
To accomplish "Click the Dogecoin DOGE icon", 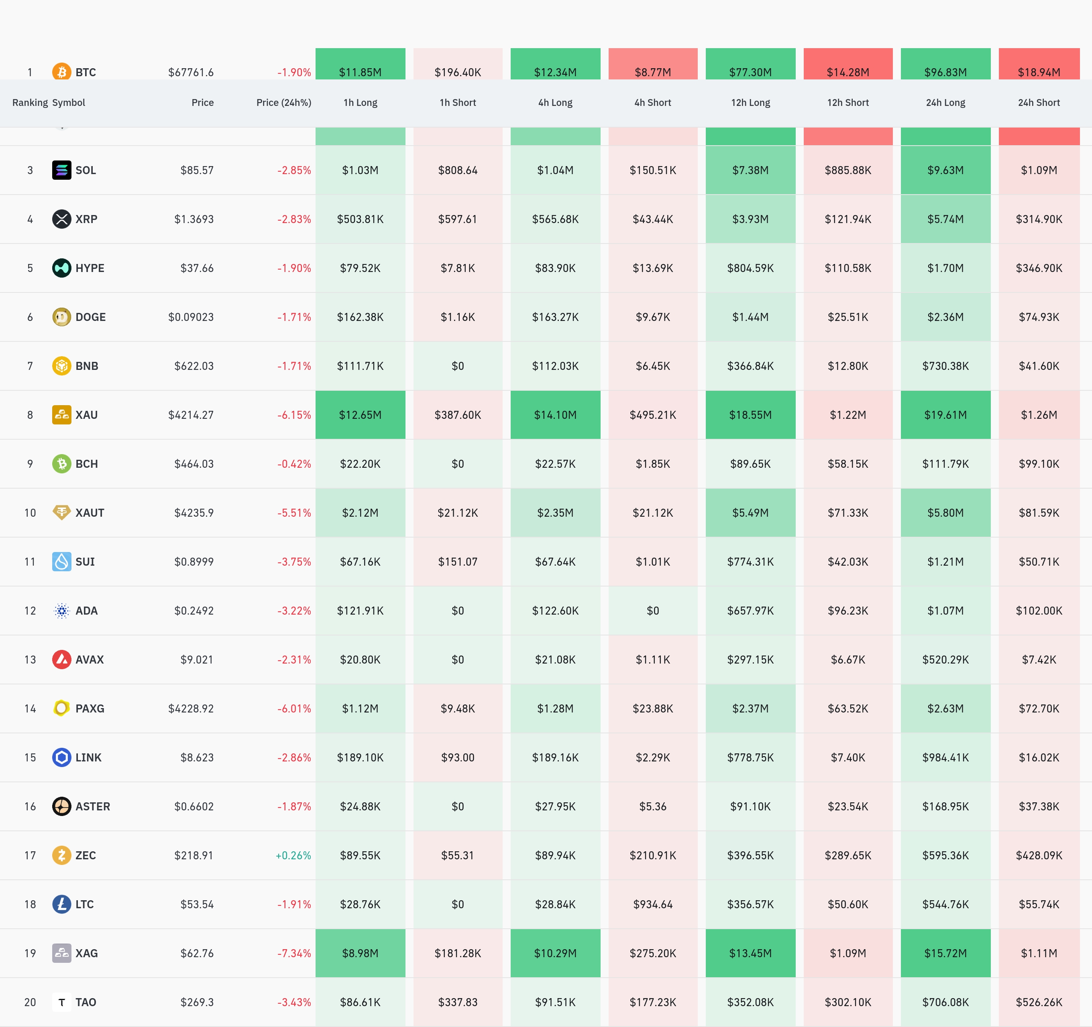I will (x=61, y=317).
